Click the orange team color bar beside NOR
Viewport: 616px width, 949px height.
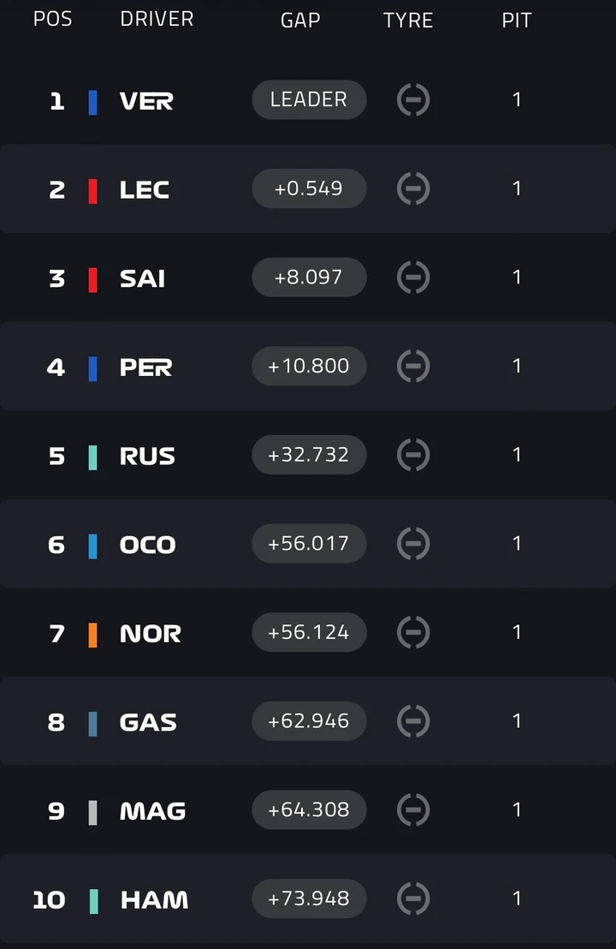[93, 635]
